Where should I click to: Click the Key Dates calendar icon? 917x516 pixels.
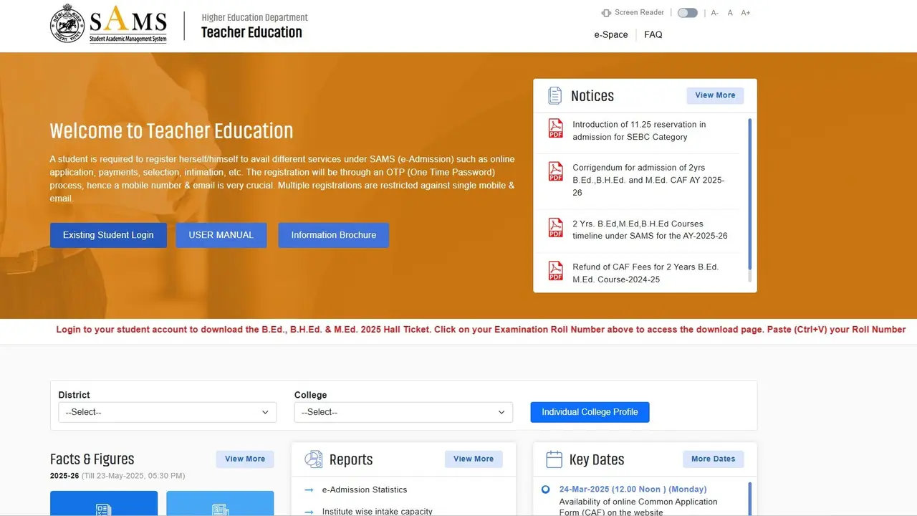point(554,459)
